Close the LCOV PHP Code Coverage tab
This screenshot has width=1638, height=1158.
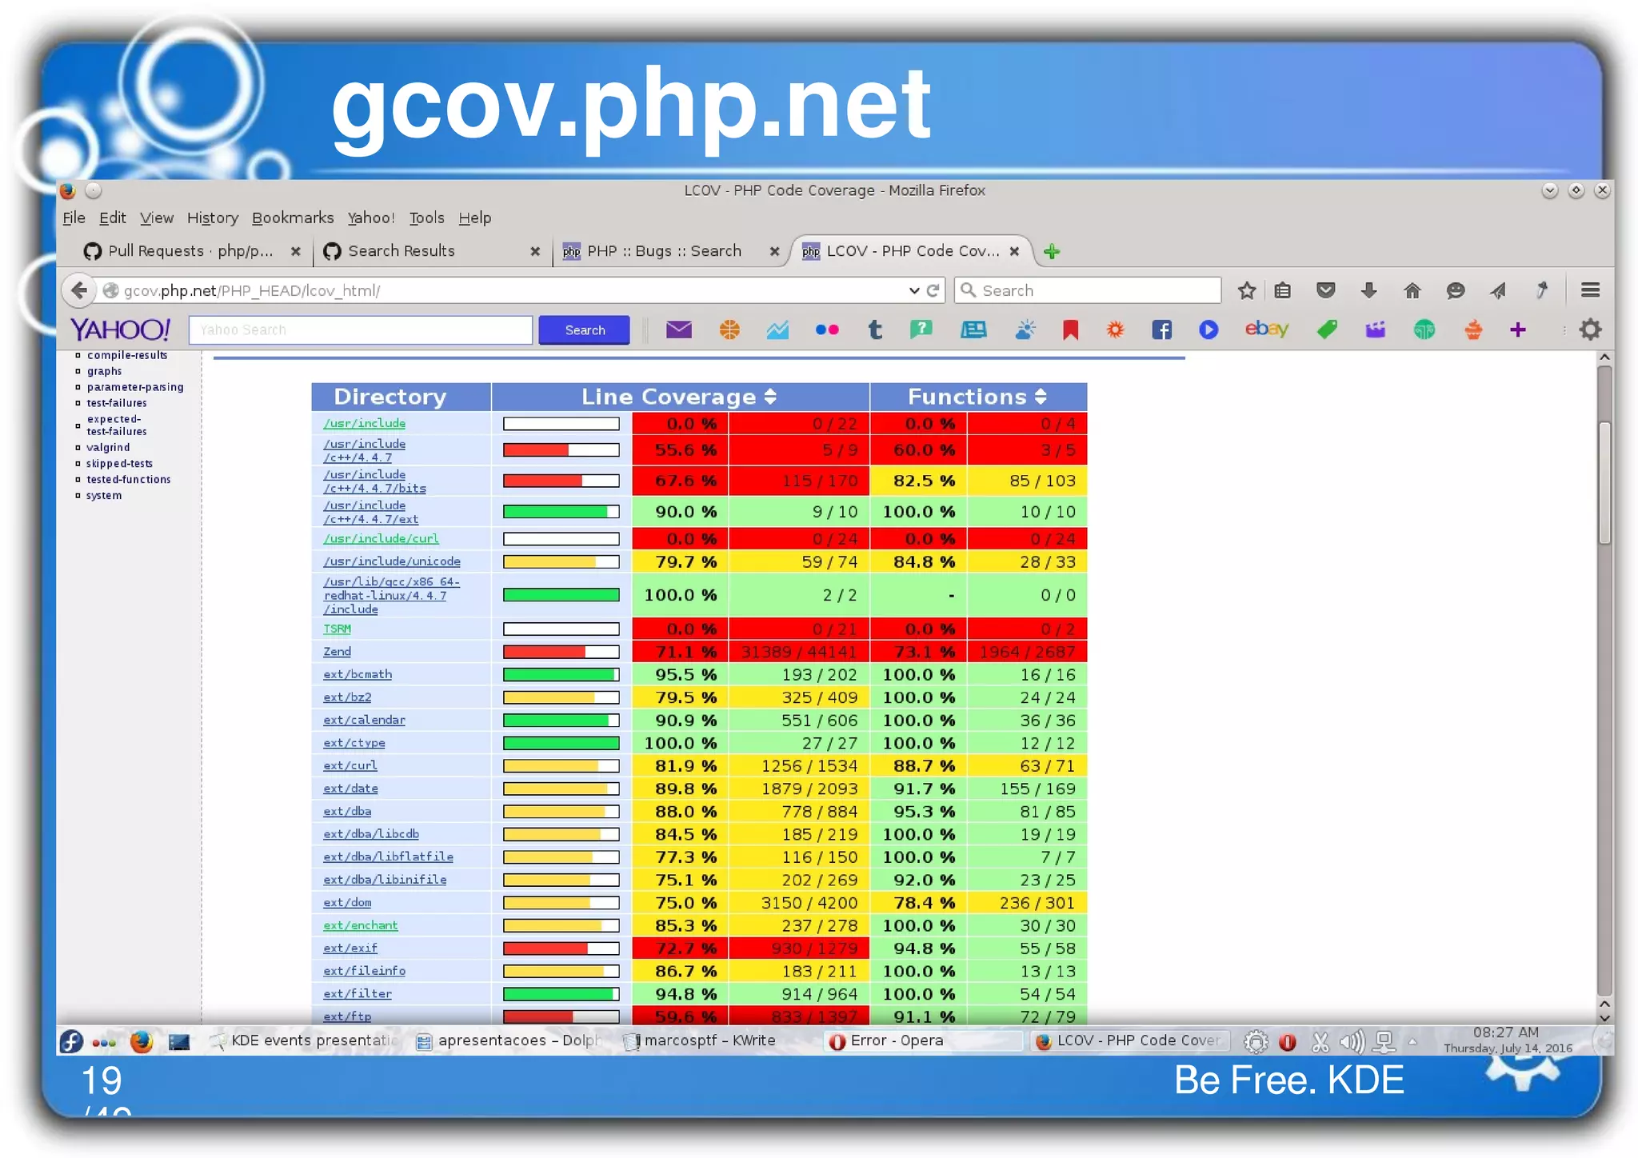(1014, 251)
